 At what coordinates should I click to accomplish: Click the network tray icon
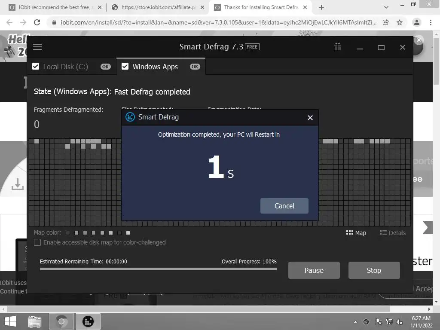click(389, 322)
